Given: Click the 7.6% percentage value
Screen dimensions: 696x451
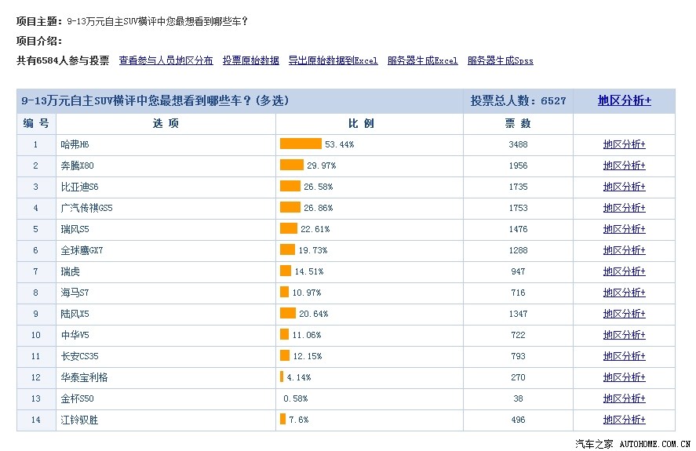Looking at the screenshot, I should coord(299,420).
